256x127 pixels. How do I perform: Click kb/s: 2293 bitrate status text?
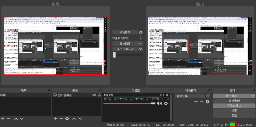[245, 125]
